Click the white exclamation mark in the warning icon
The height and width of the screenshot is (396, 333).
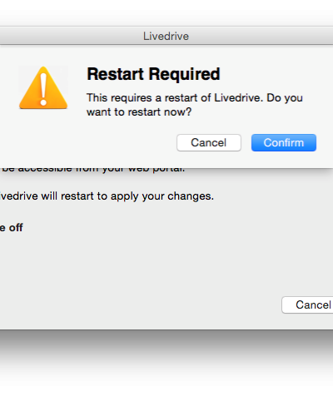click(43, 89)
